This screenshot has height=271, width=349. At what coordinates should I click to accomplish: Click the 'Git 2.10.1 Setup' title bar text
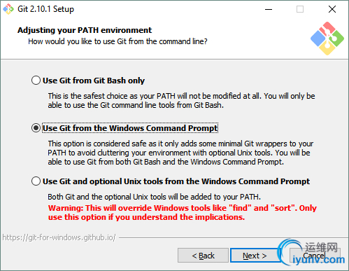pyautogui.click(x=46, y=9)
